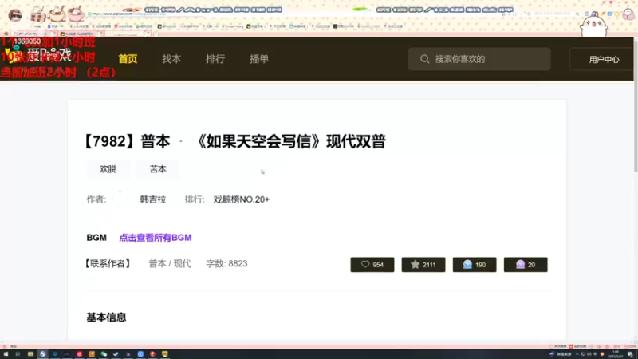Click the browser address bar URL

pos(128,14)
